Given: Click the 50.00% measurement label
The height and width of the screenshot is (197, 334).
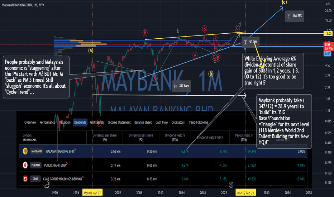Looking at the screenshot, I should 251,42.
